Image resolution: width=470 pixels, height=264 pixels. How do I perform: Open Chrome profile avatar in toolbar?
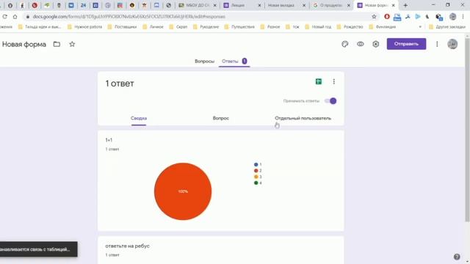point(452,17)
